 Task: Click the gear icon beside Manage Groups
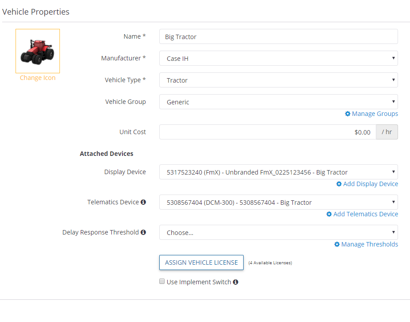pyautogui.click(x=347, y=114)
